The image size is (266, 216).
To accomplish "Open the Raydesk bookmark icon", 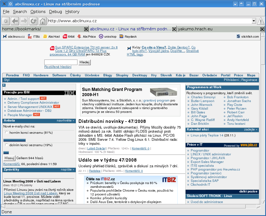I will 121,36.
